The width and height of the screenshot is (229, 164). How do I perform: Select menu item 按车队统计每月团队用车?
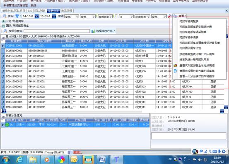pos(194,59)
